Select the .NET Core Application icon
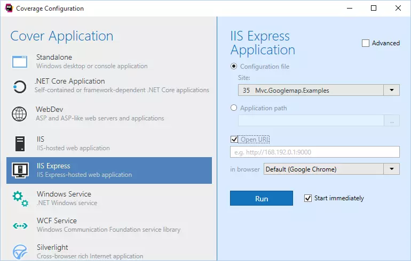 [19, 86]
